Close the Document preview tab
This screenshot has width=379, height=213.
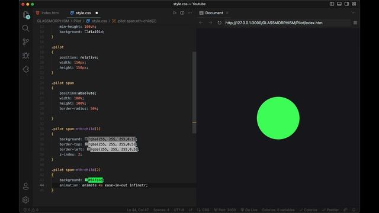click(x=227, y=13)
